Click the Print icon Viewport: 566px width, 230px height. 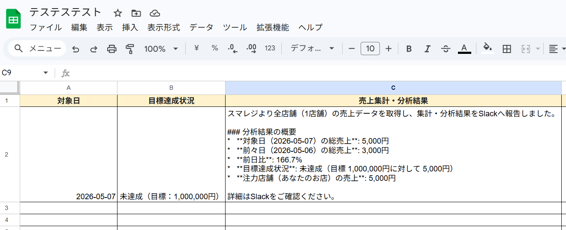(x=111, y=49)
